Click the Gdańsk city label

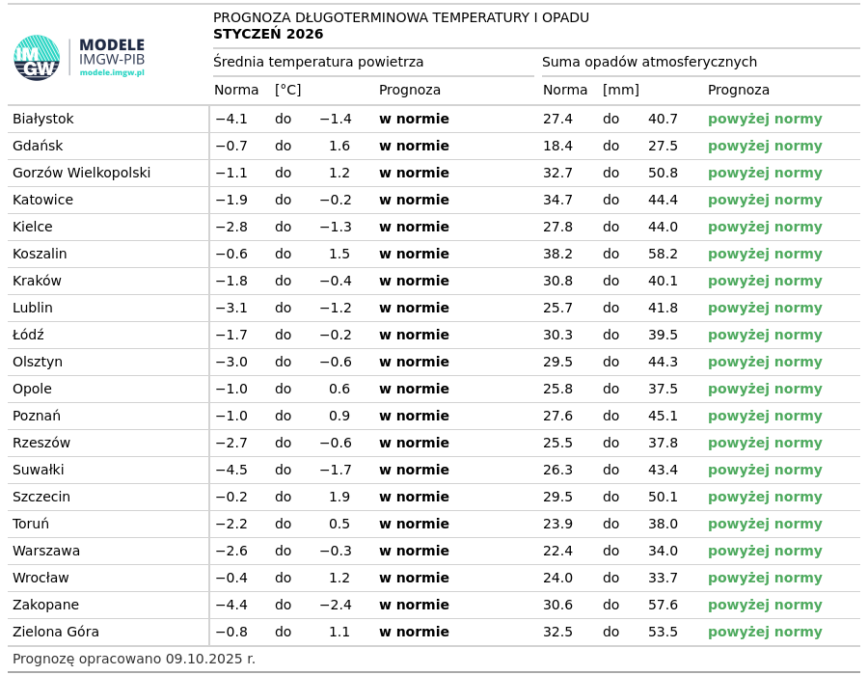click(38, 147)
